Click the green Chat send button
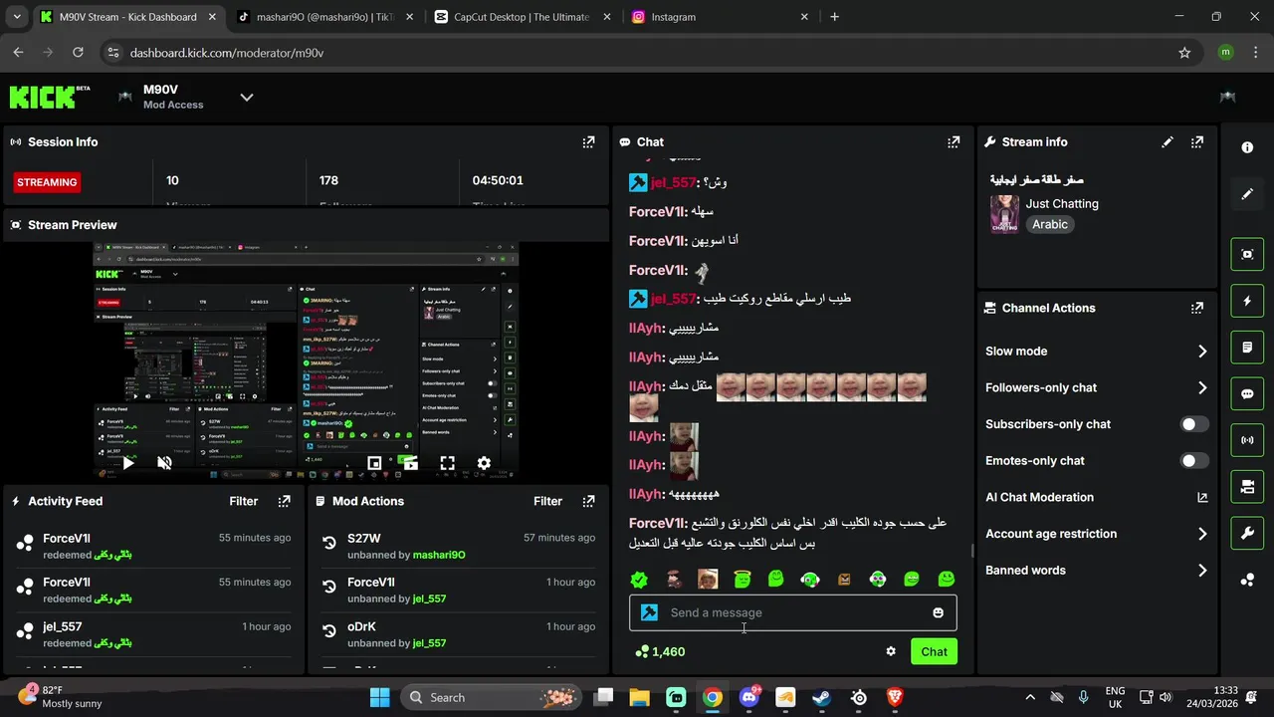This screenshot has width=1274, height=717. (934, 651)
